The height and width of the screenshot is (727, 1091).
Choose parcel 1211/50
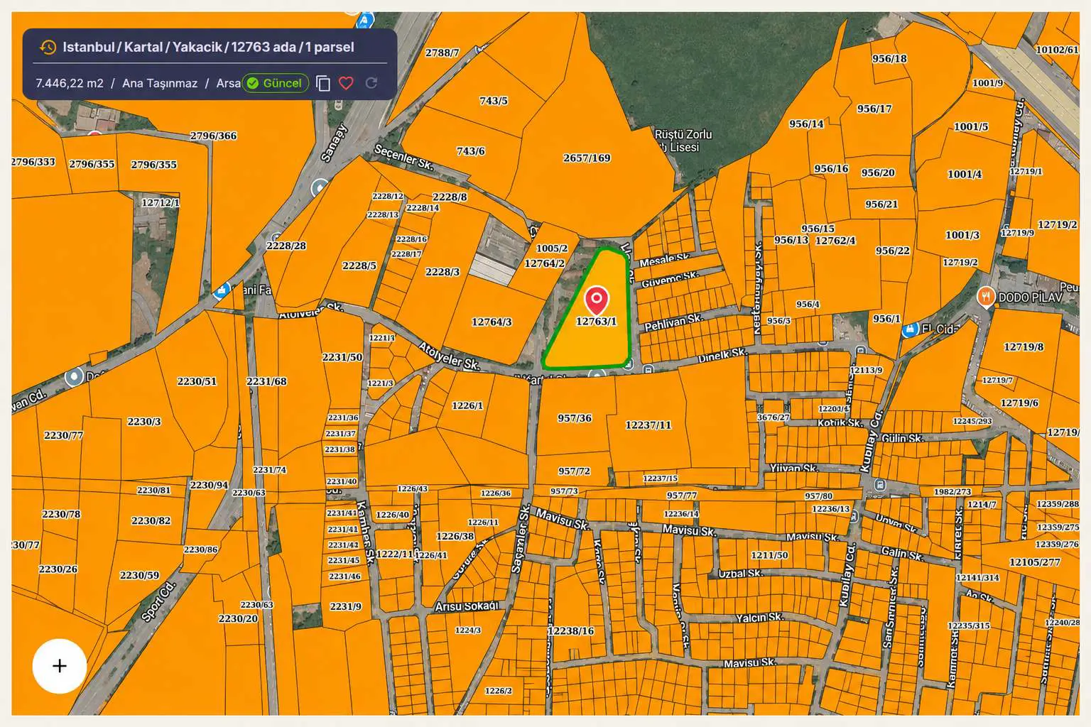(769, 555)
